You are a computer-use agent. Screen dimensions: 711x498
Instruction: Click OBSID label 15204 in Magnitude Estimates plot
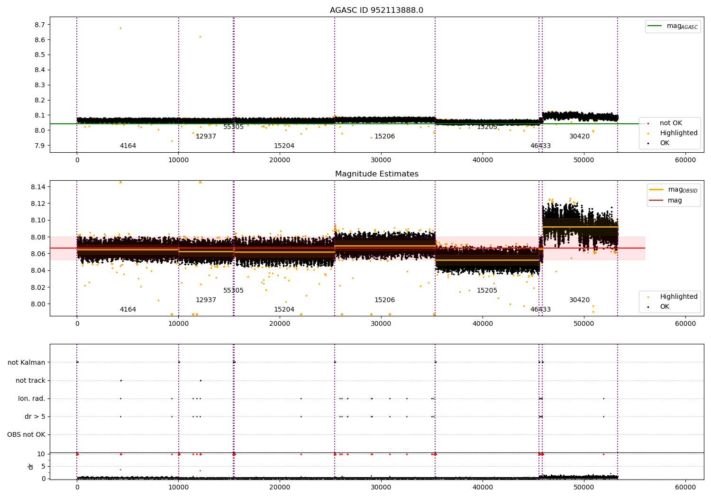click(x=284, y=310)
